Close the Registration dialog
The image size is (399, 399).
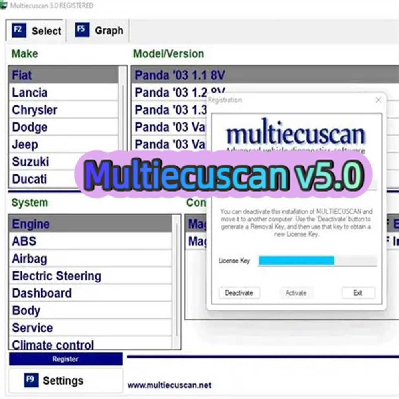[378, 100]
